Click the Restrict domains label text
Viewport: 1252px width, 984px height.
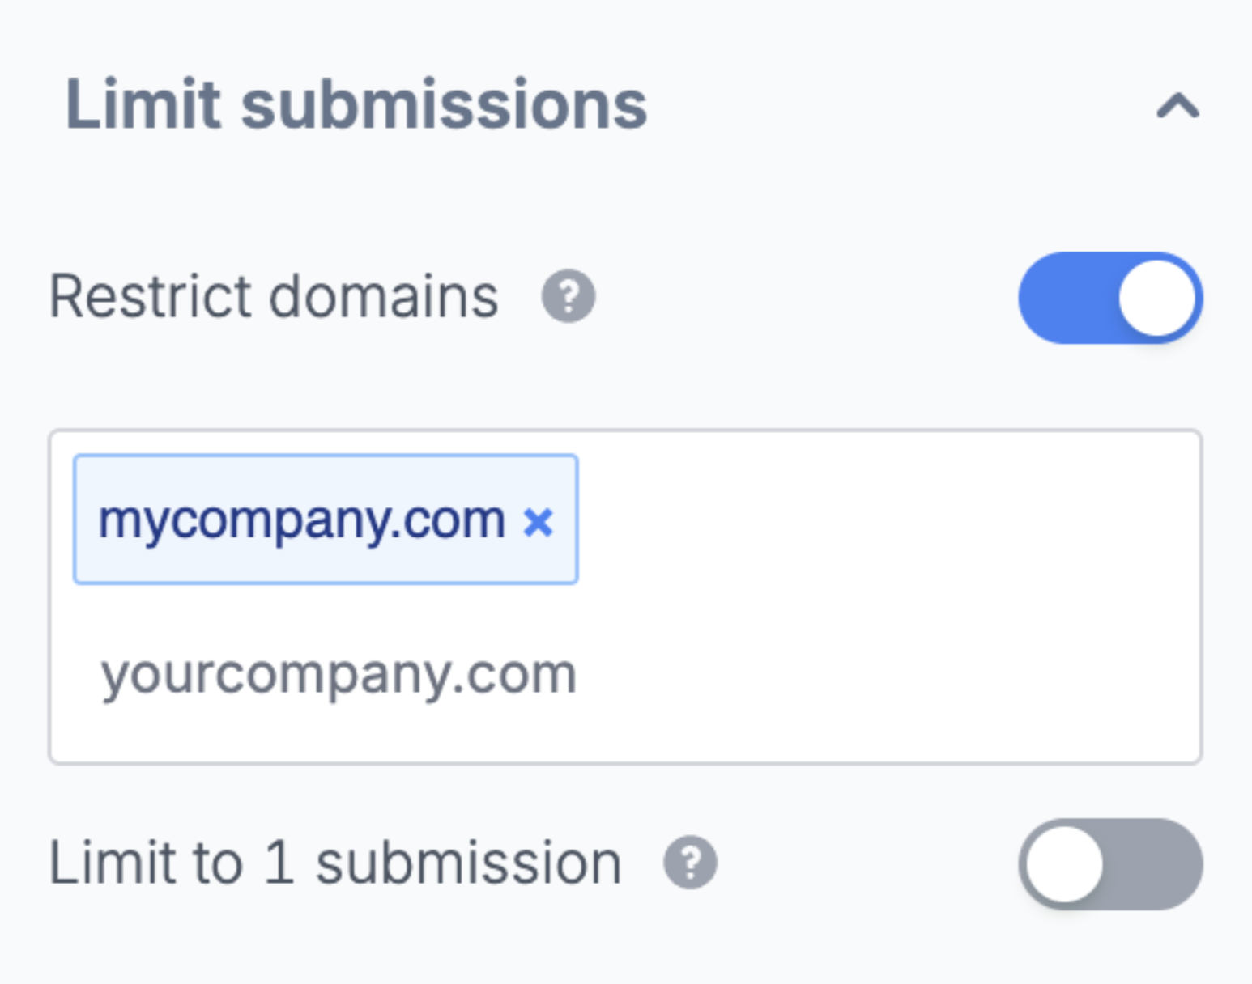coord(274,296)
